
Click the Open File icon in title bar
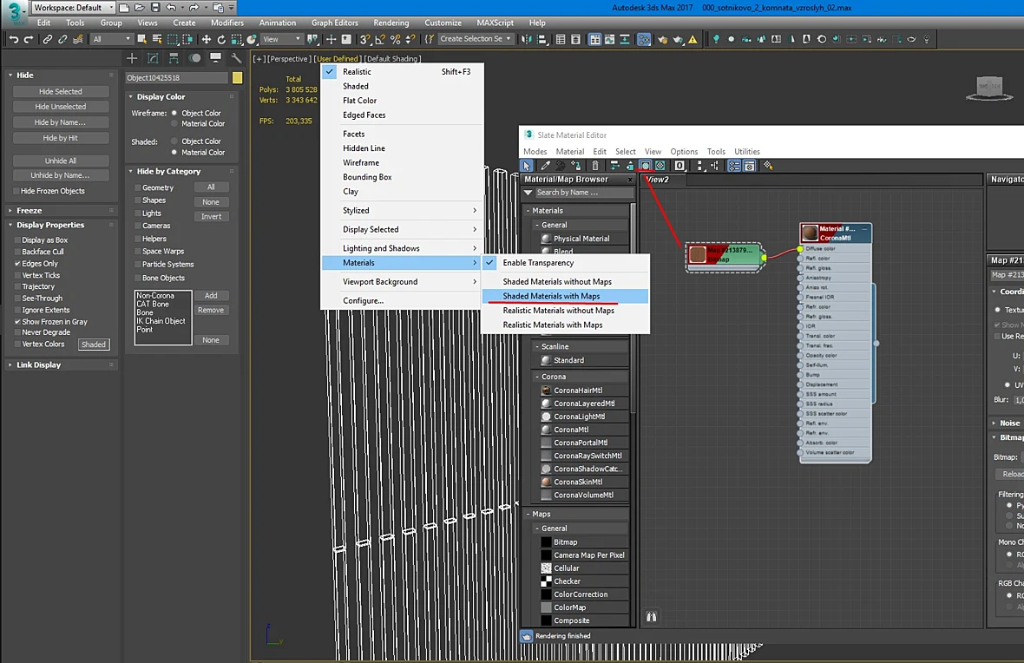pos(140,7)
